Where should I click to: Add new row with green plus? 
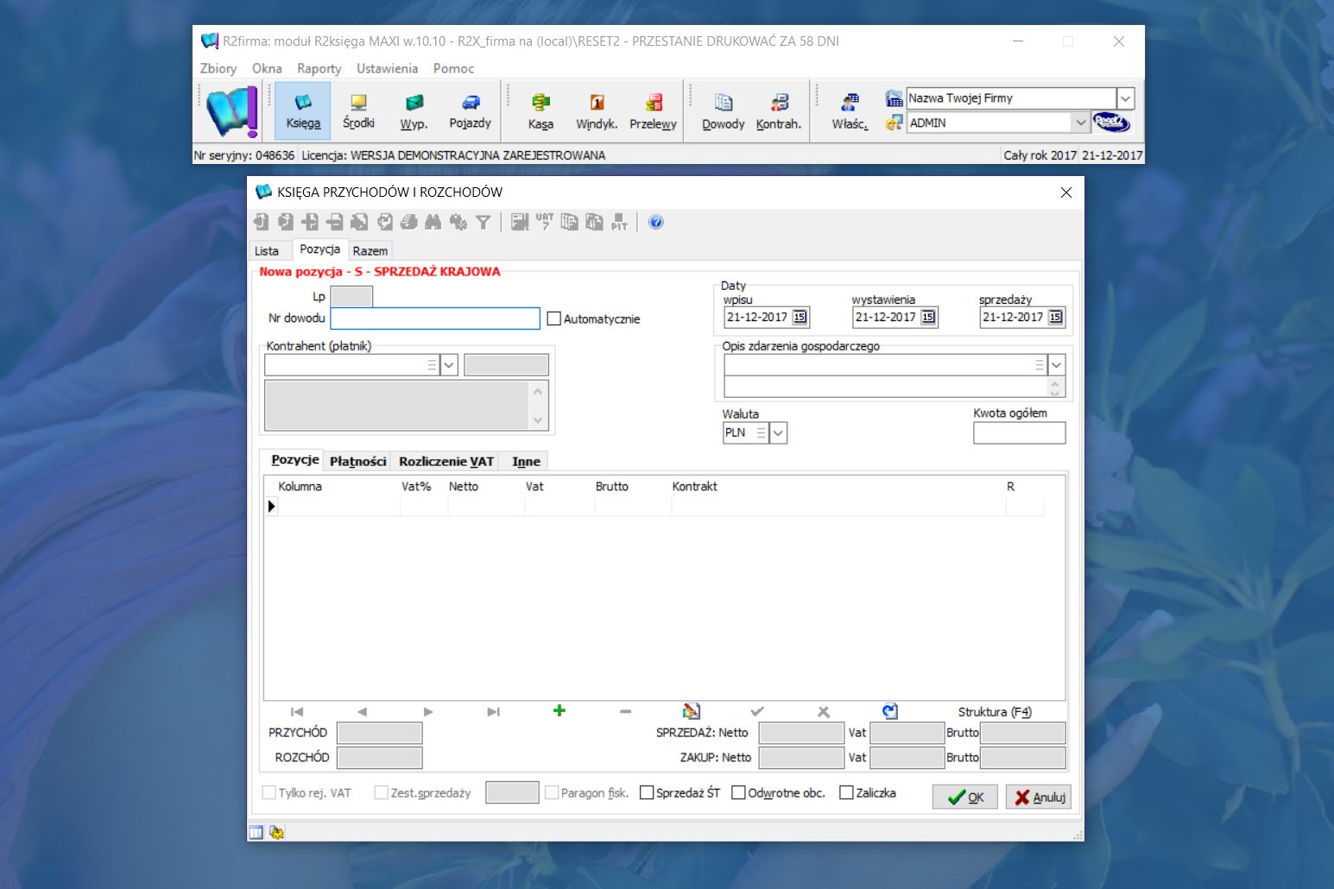[560, 711]
